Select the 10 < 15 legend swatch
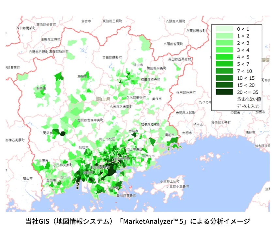274x233 pixels. (x=224, y=78)
